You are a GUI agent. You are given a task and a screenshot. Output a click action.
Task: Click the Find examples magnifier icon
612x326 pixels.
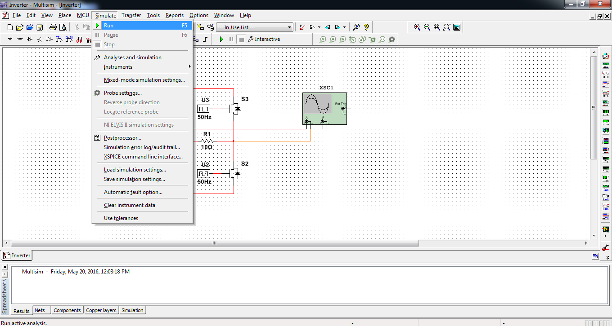tap(356, 27)
